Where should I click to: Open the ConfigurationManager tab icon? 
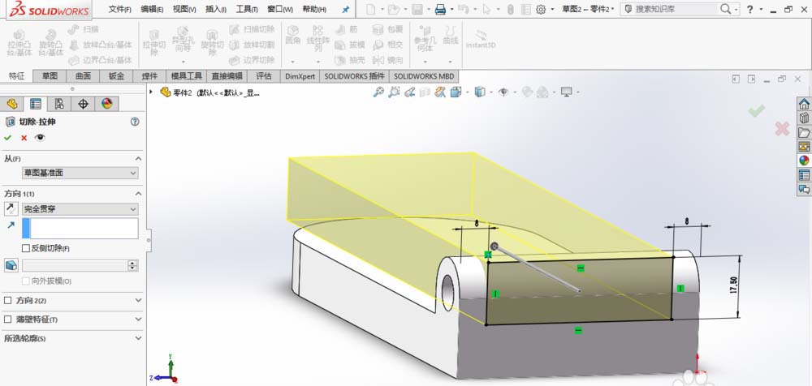click(x=59, y=104)
